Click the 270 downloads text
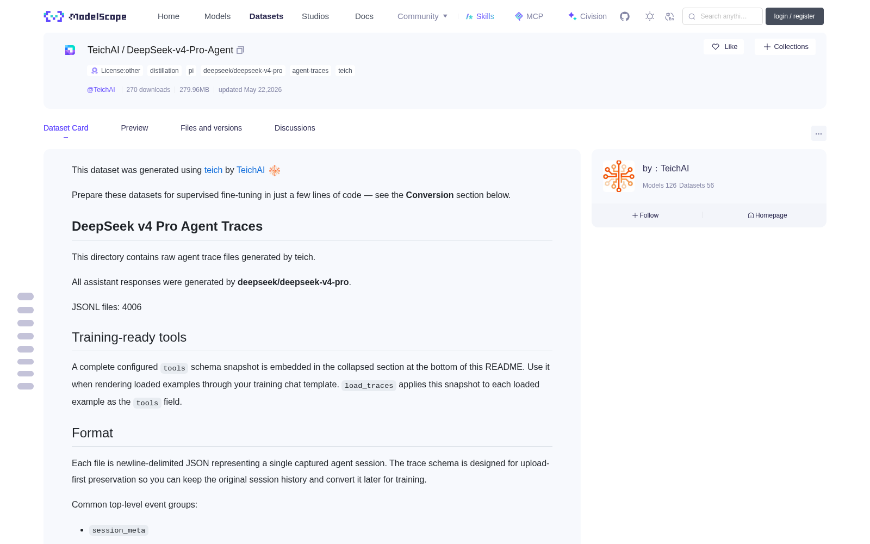870x544 pixels. point(148,90)
